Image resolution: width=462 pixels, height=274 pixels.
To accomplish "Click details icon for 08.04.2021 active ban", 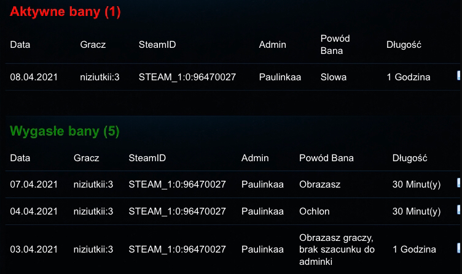I will click(x=458, y=76).
